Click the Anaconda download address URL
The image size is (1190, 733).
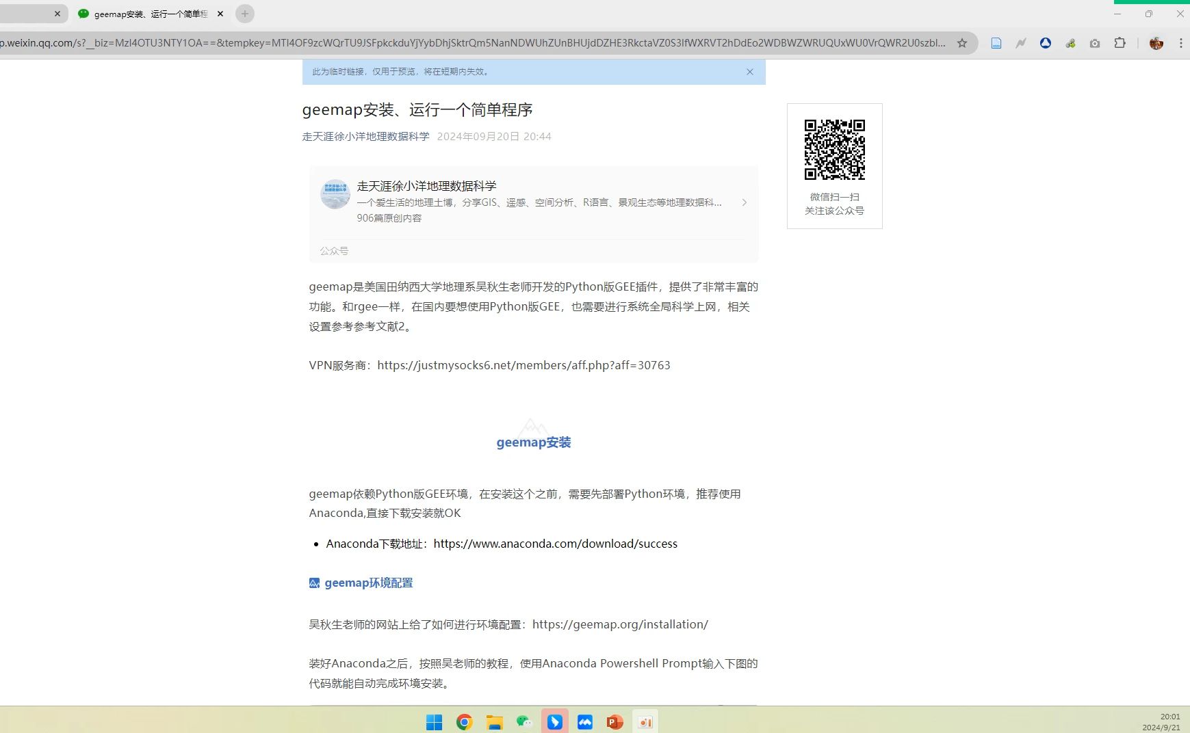(556, 544)
